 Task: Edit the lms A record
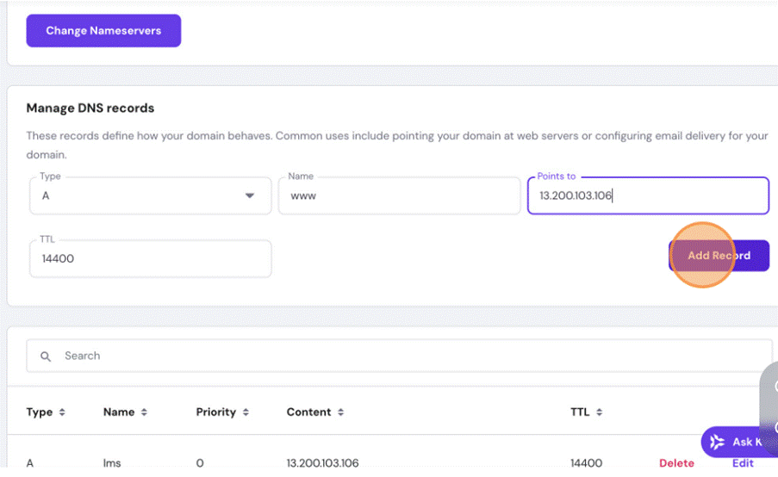point(743,463)
